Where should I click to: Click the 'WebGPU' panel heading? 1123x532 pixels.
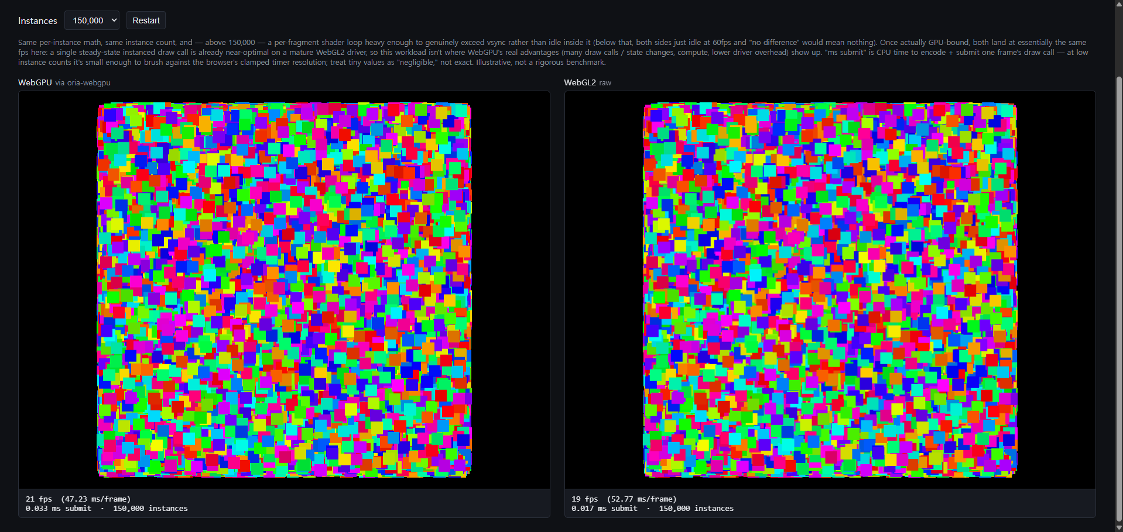pyautogui.click(x=35, y=82)
